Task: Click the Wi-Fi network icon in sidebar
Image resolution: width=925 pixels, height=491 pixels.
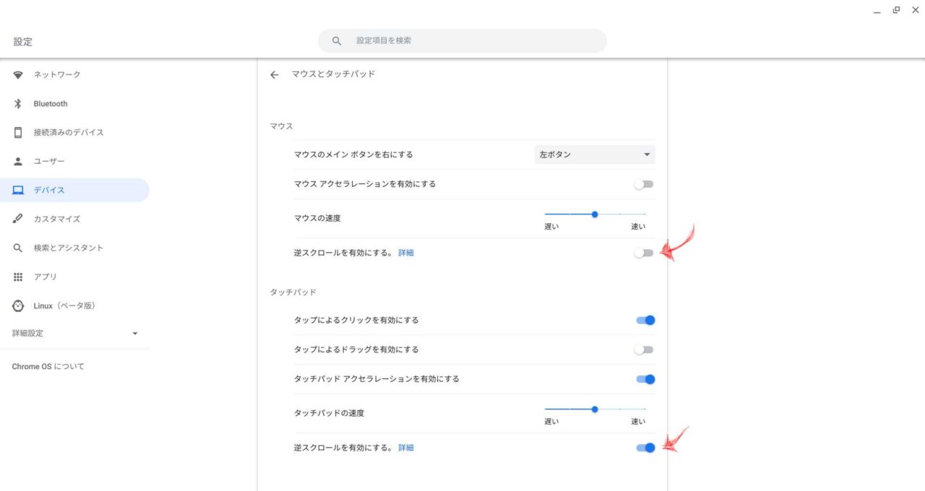Action: 18,75
